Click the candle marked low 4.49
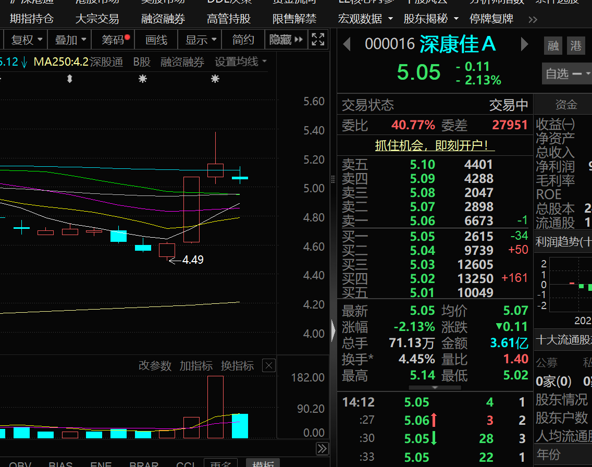 point(167,251)
